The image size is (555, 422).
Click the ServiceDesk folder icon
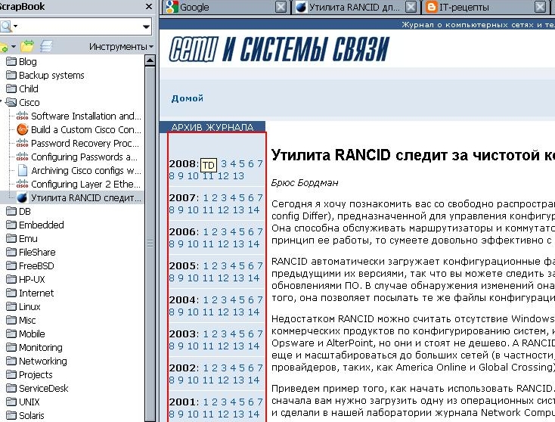click(x=11, y=389)
